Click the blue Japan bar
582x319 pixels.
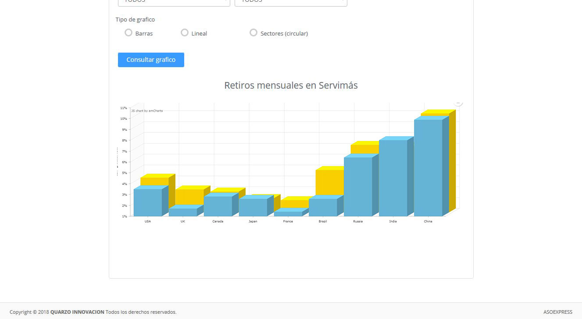point(253,207)
